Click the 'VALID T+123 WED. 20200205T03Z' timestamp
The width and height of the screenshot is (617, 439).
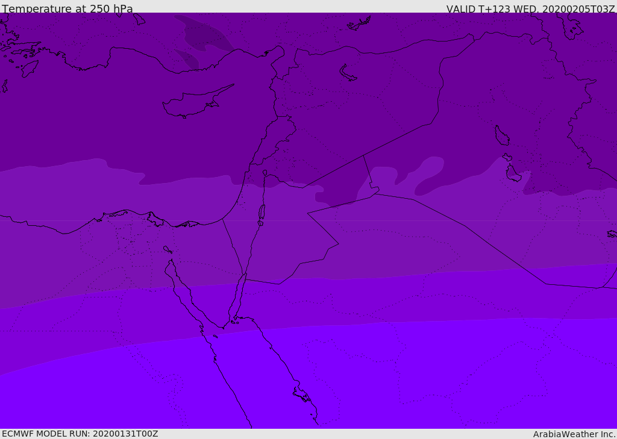(531, 8)
